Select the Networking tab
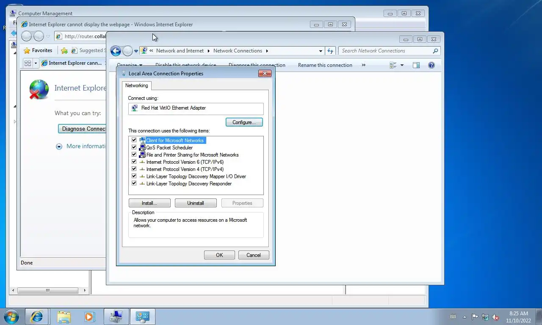The height and width of the screenshot is (325, 542). [136, 85]
